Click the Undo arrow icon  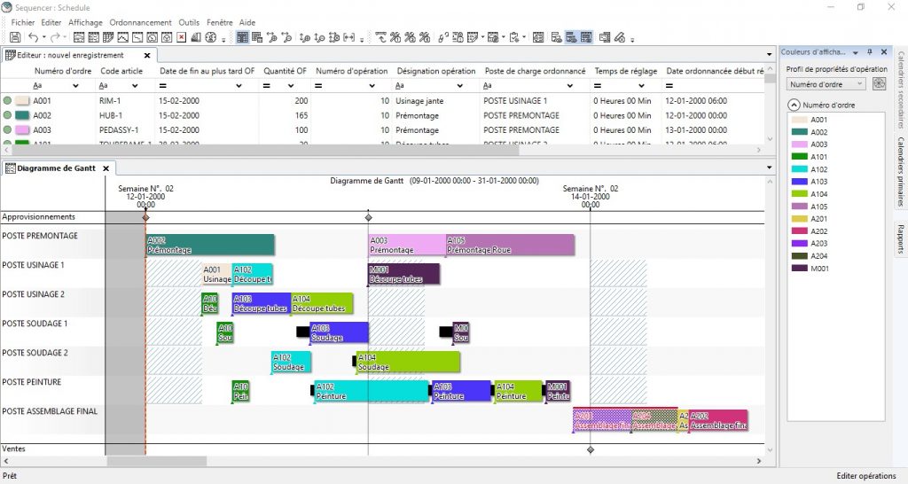pos(34,37)
